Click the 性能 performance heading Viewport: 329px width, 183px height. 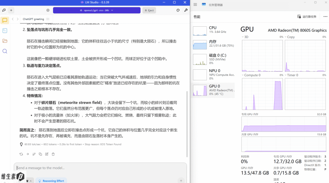tap(197, 17)
